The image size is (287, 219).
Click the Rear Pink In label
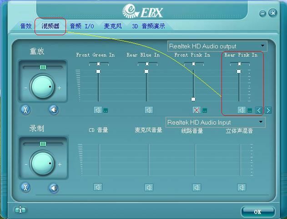point(241,55)
